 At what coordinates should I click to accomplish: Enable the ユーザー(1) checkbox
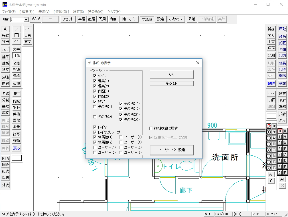tap(95, 147)
